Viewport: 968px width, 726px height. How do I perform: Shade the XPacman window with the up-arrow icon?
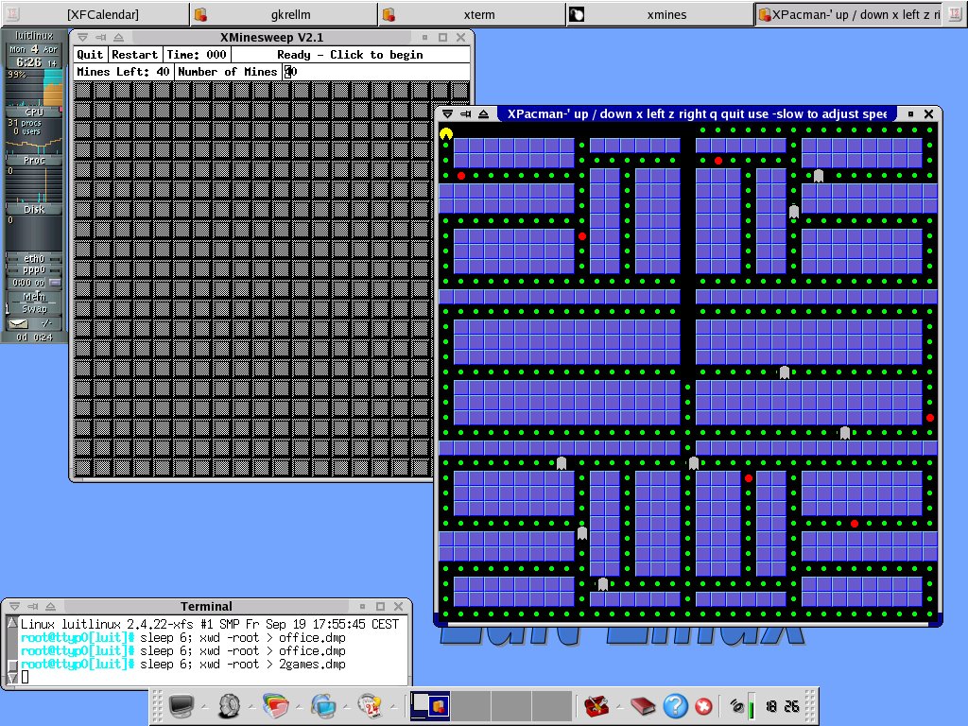click(x=483, y=113)
